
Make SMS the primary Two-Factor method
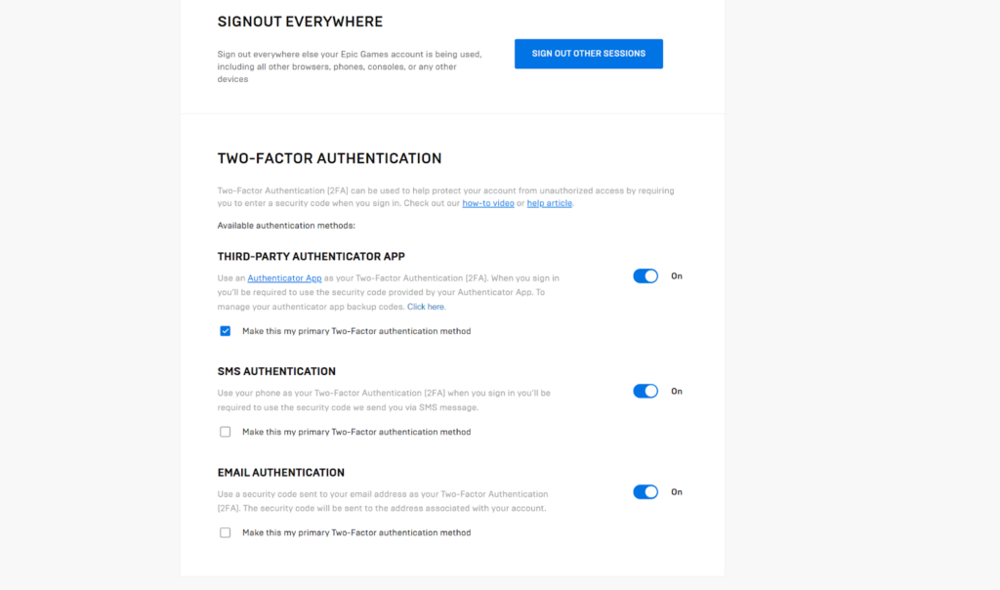(226, 431)
